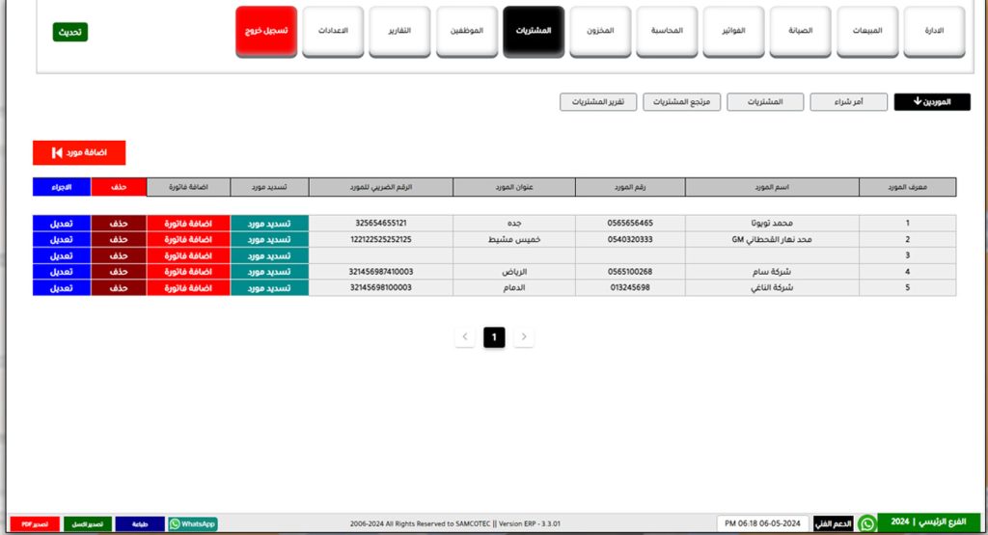Click the red اضافة مورد button
This screenshot has width=988, height=535.
pyautogui.click(x=79, y=152)
